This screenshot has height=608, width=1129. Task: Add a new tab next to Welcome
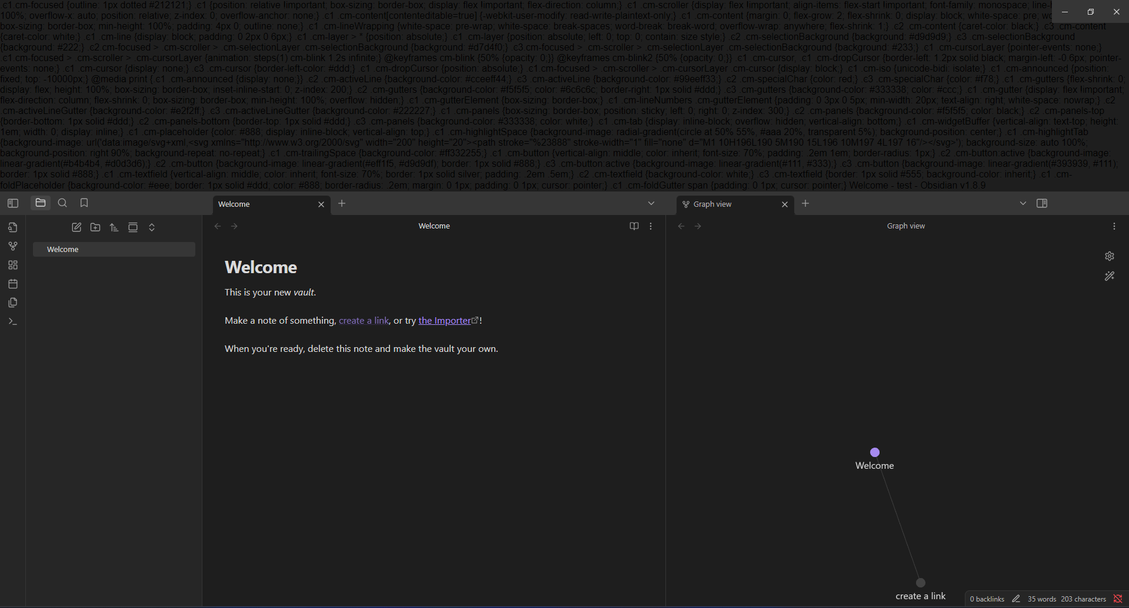[x=342, y=203]
